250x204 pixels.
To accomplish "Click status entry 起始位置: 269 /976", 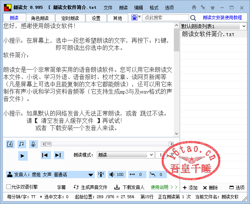I will point(105,197).
